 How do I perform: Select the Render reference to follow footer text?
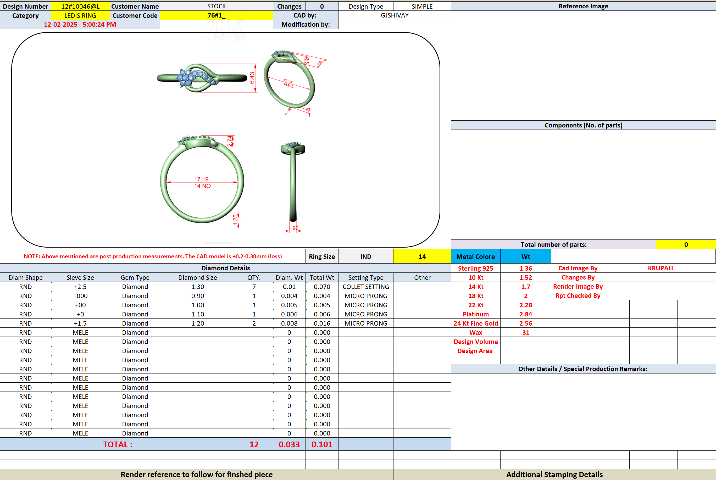197,474
